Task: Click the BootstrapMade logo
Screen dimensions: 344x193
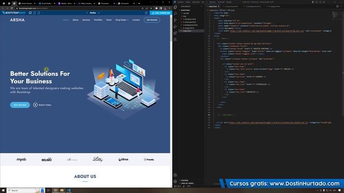Action: [13, 13]
